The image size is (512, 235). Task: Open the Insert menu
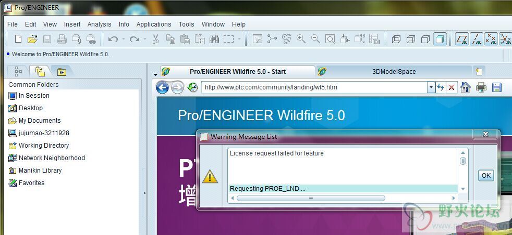coord(72,24)
